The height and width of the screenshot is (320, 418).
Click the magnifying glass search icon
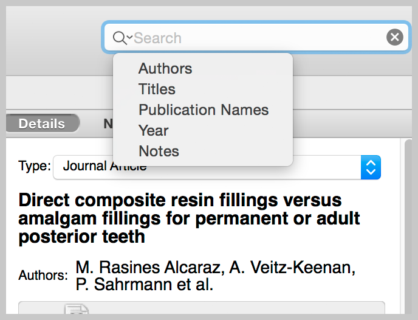119,38
